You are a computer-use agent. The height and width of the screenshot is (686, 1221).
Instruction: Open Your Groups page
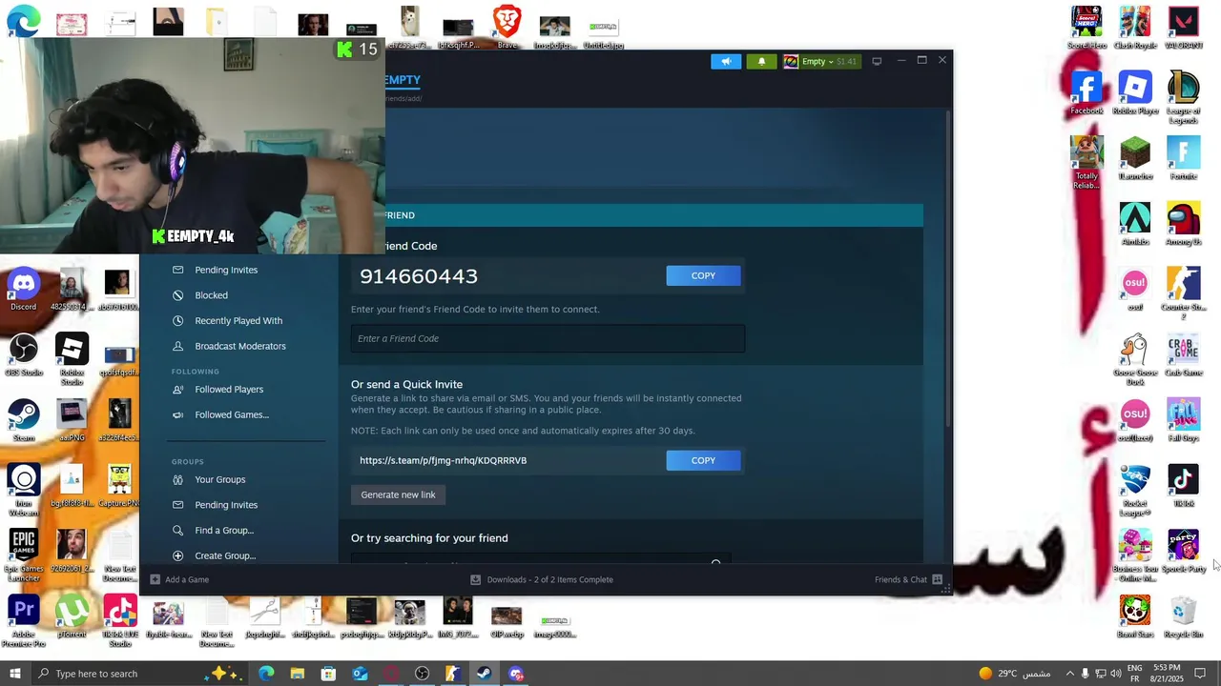point(220,479)
